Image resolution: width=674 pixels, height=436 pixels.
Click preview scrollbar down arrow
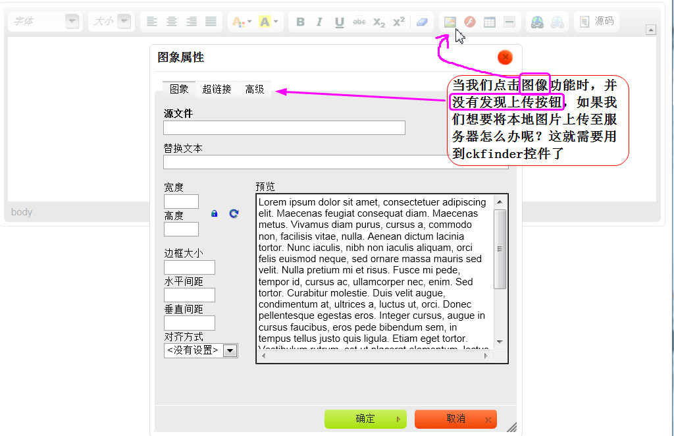pyautogui.click(x=500, y=342)
